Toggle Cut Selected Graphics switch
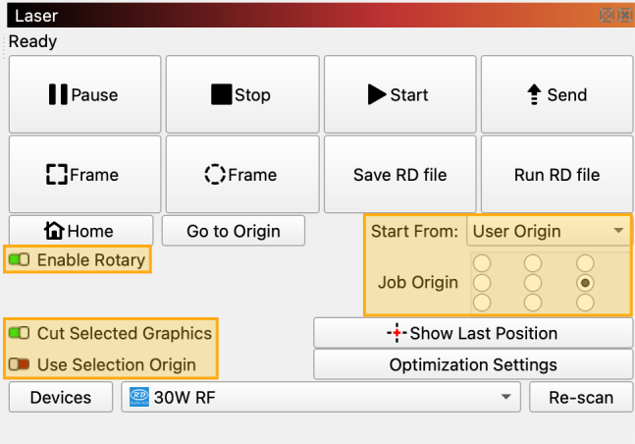This screenshot has height=444, width=635. [20, 333]
